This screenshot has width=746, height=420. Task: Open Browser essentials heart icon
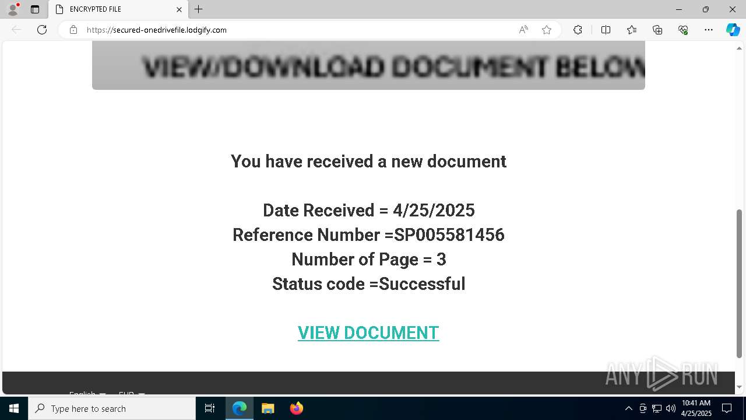pyautogui.click(x=683, y=30)
